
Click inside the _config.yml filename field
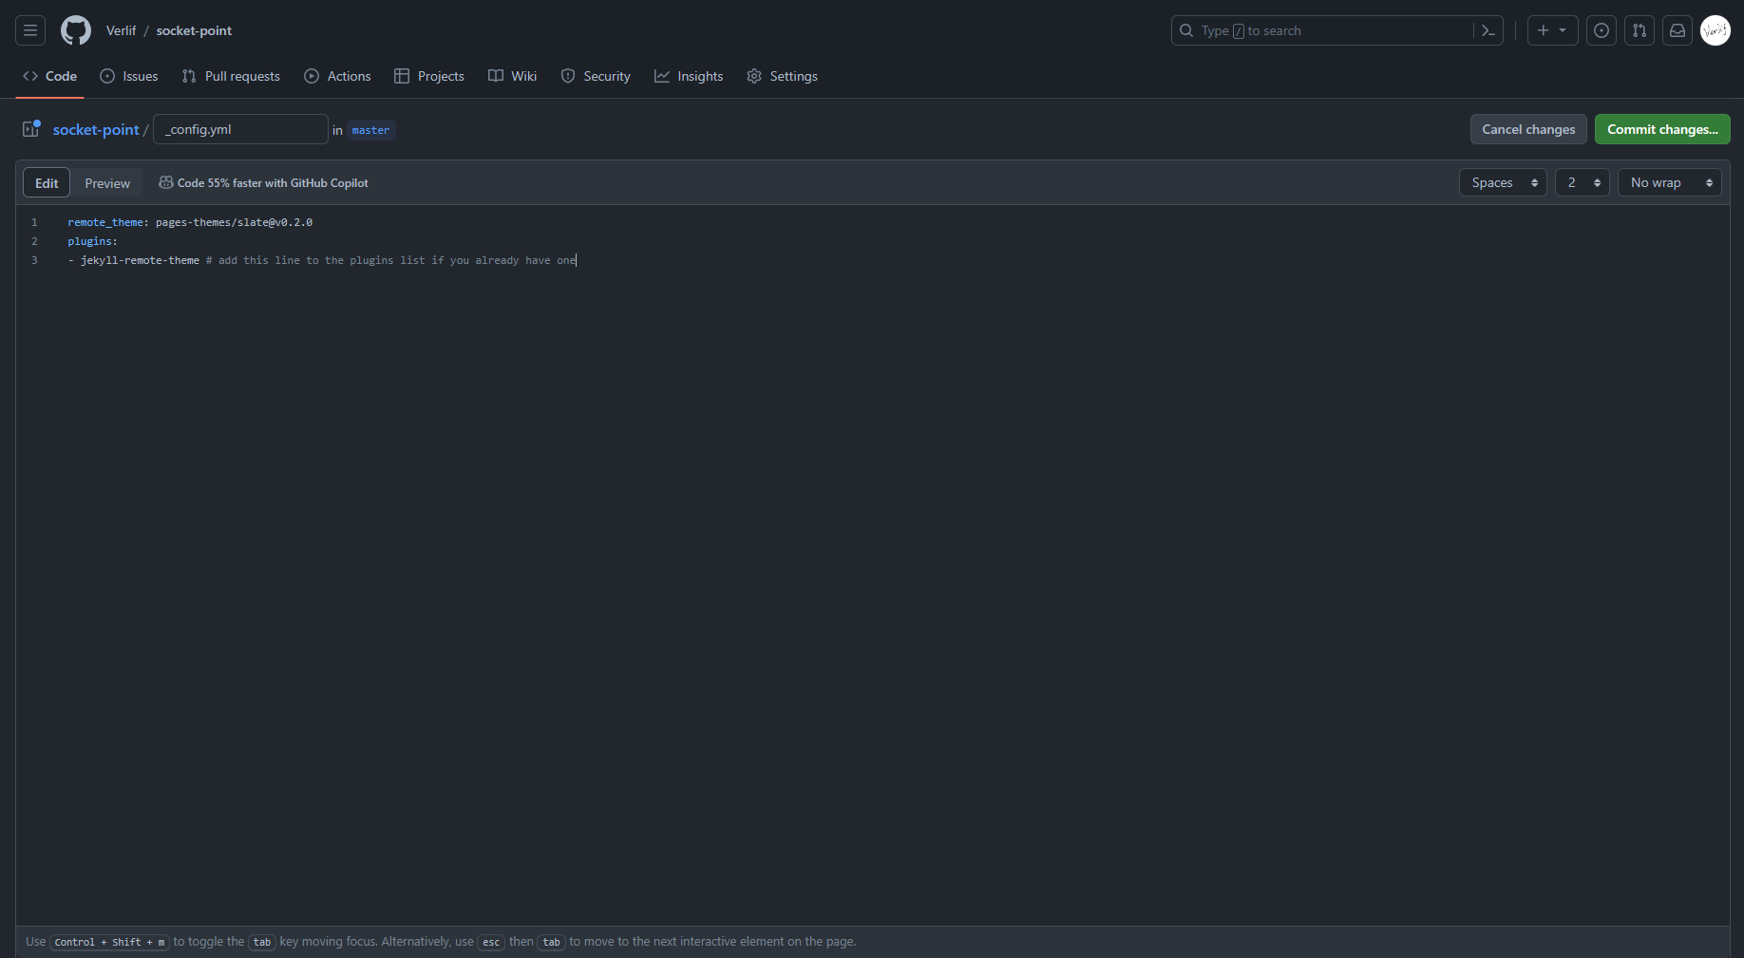click(239, 129)
